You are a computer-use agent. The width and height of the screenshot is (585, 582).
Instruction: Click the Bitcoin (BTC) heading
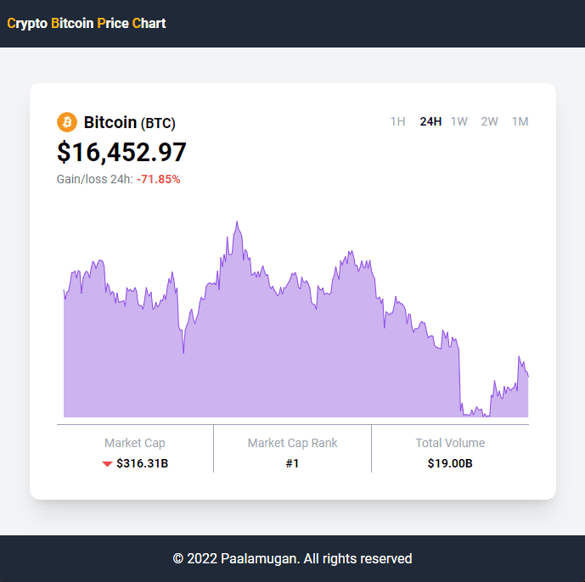point(129,123)
